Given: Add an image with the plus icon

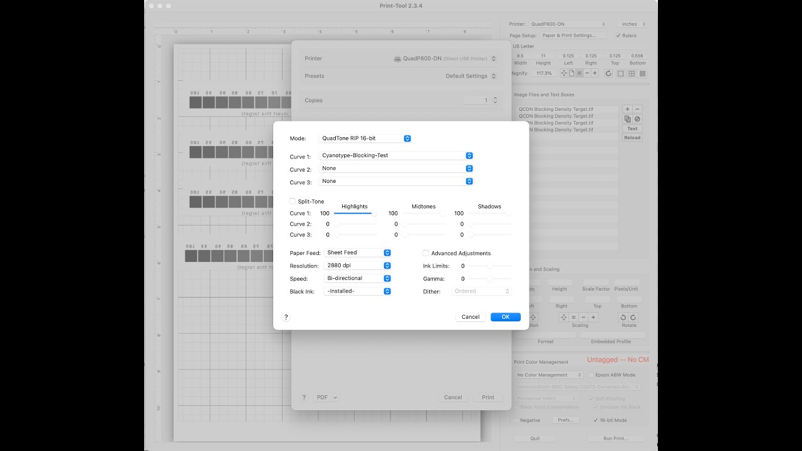Looking at the screenshot, I should (x=628, y=109).
